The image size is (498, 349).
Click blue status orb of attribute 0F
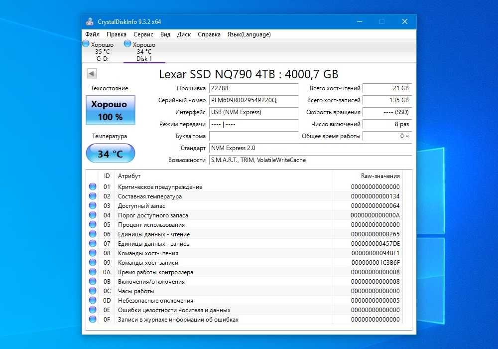(93, 320)
